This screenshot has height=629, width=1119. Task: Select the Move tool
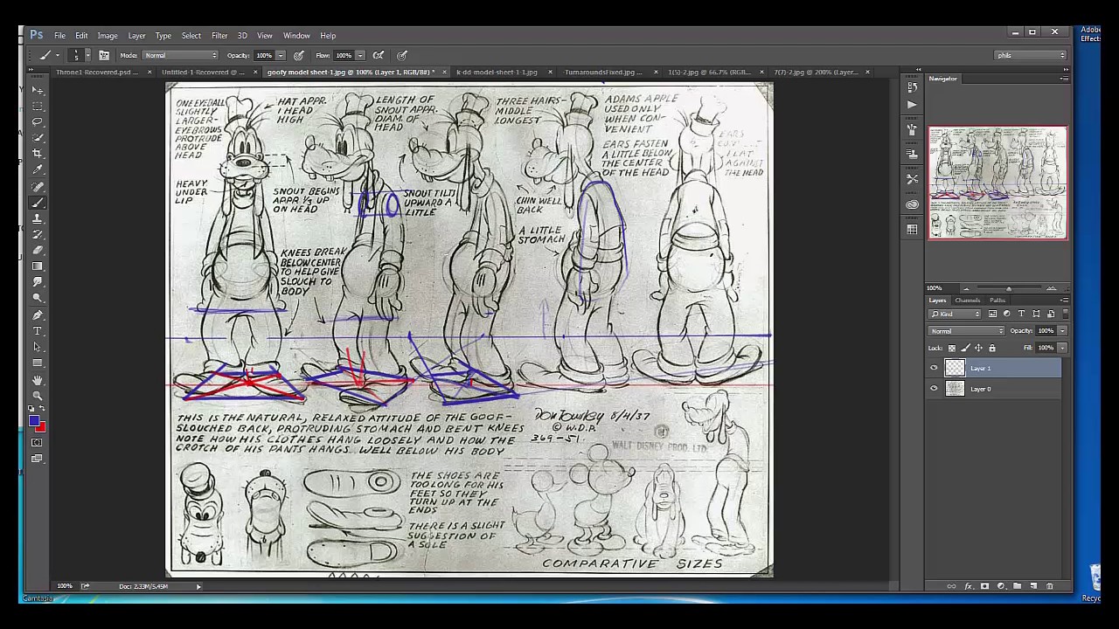coord(38,90)
